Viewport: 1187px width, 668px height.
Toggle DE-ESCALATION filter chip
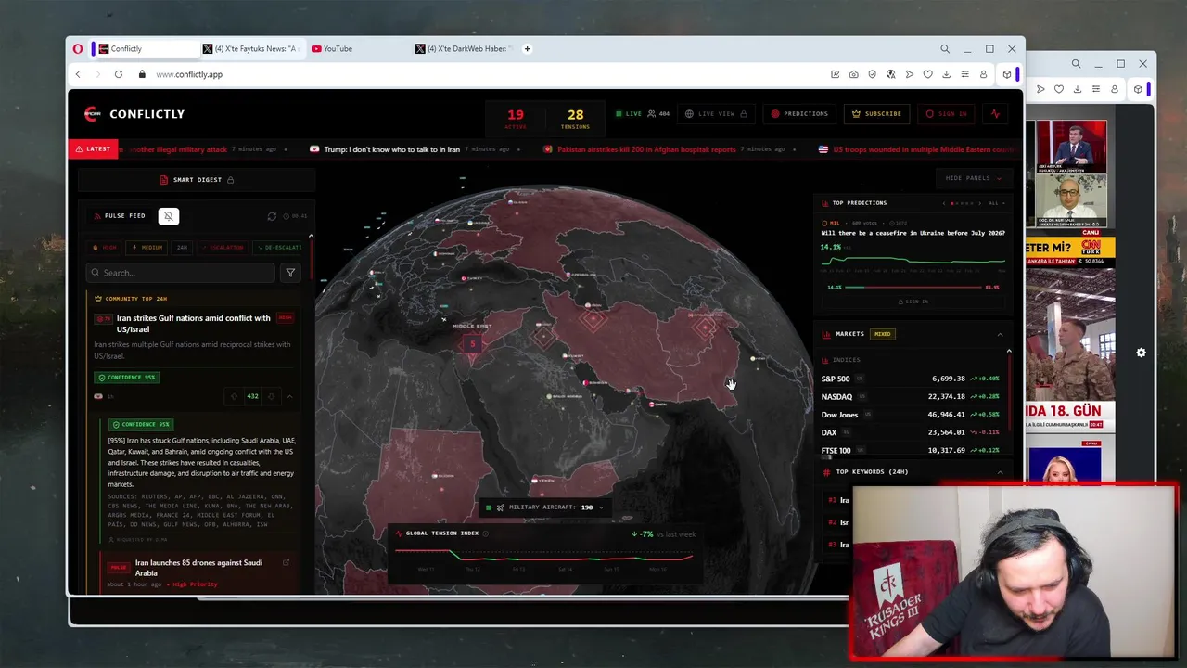tap(276, 248)
